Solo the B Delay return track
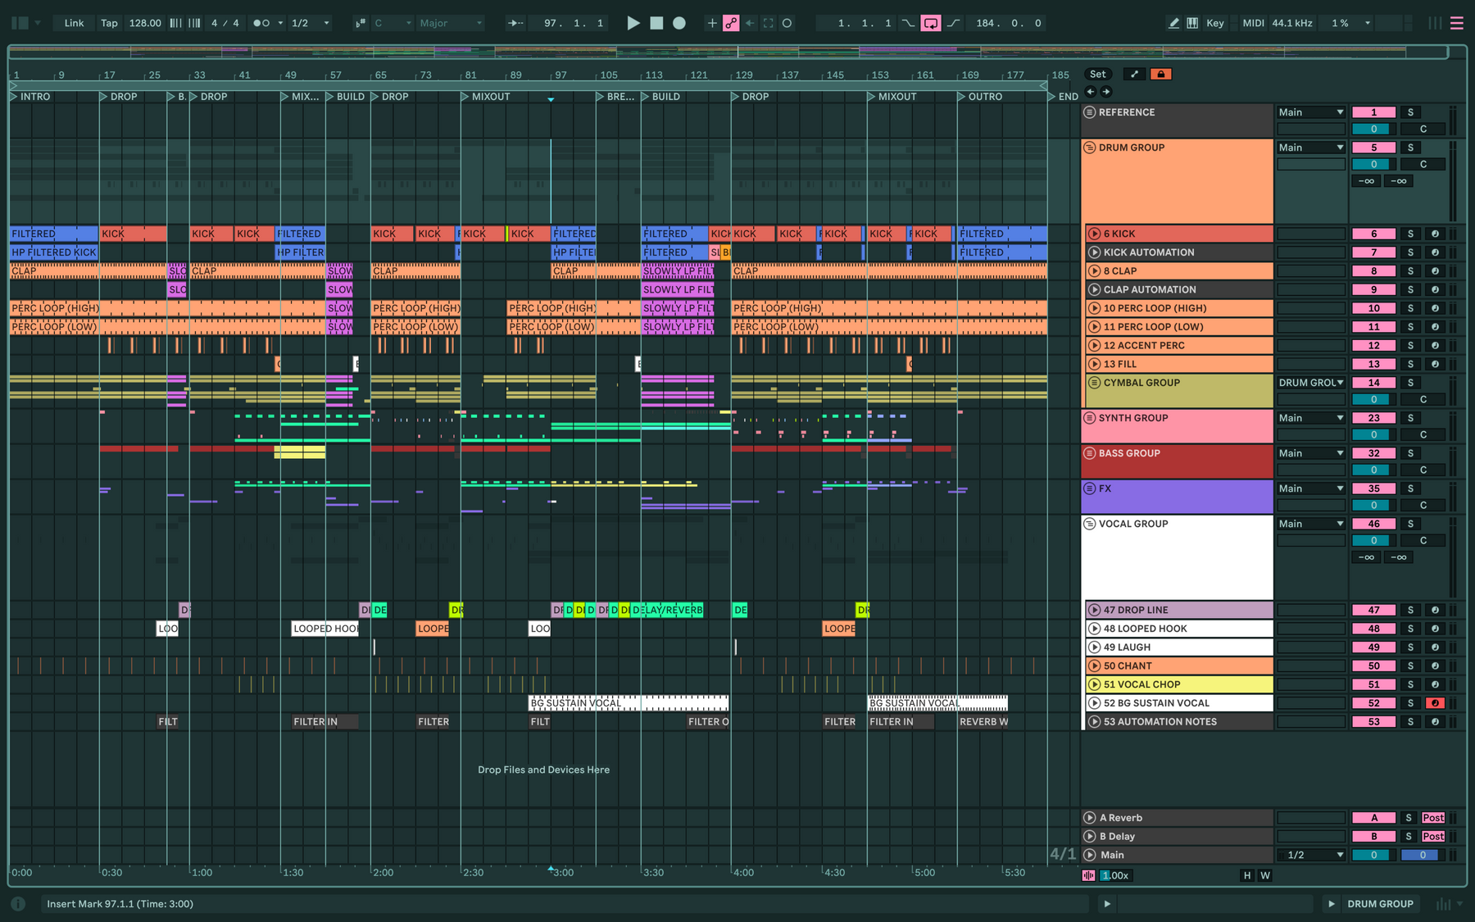 coord(1409,837)
